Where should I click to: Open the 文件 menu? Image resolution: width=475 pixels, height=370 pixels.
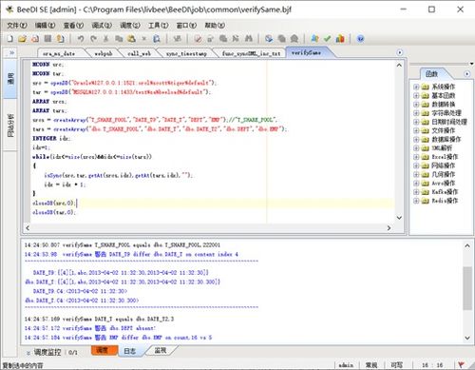tap(17, 26)
